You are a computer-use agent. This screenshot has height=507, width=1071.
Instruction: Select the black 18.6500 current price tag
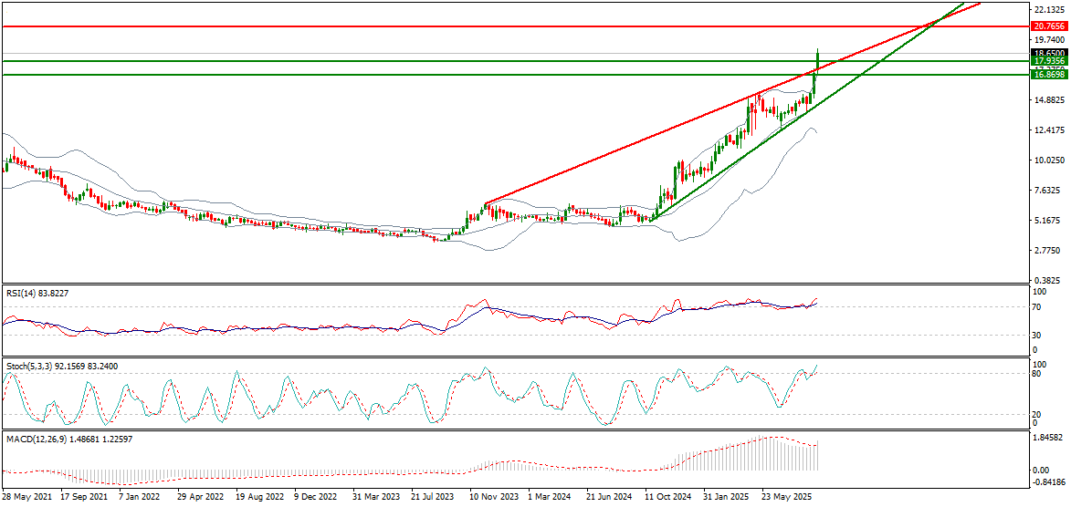(1049, 54)
